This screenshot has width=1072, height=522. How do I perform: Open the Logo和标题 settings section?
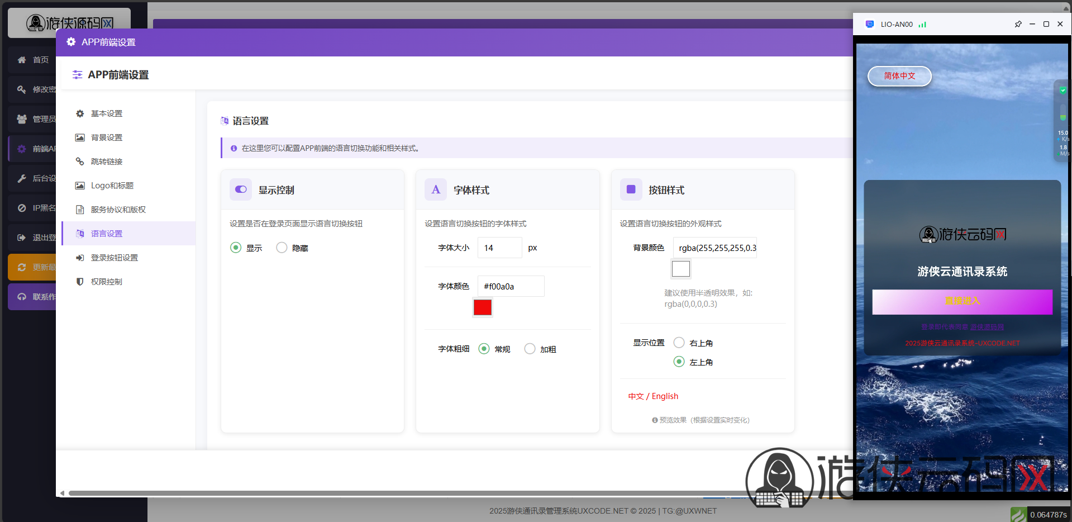[112, 186]
